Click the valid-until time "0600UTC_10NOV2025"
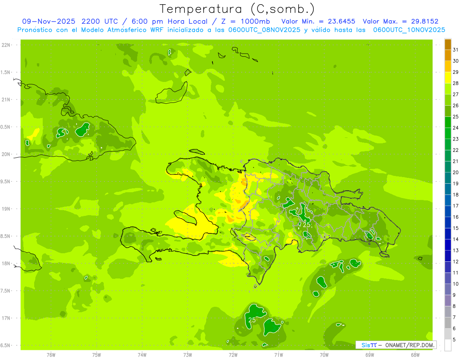Screen dimensions: 466x360 409,30
